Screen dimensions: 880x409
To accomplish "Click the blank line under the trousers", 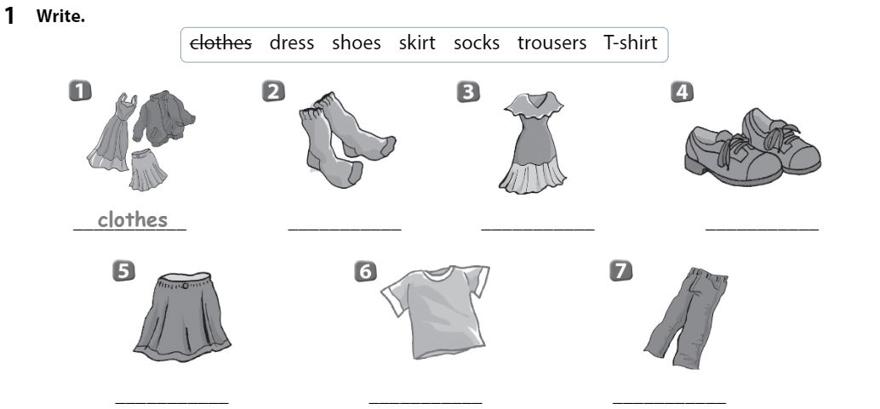I will coord(669,402).
